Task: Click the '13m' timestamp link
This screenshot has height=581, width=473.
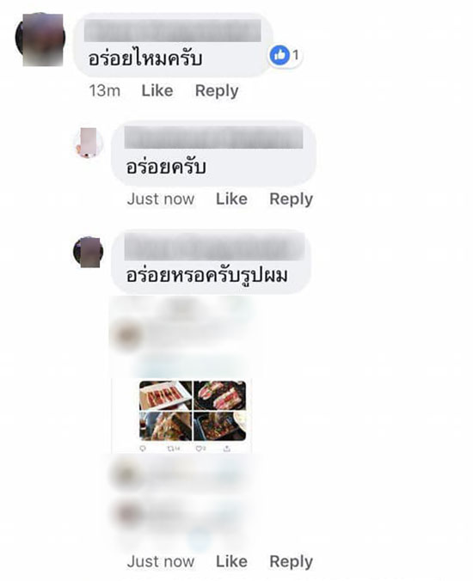Action: (x=105, y=91)
